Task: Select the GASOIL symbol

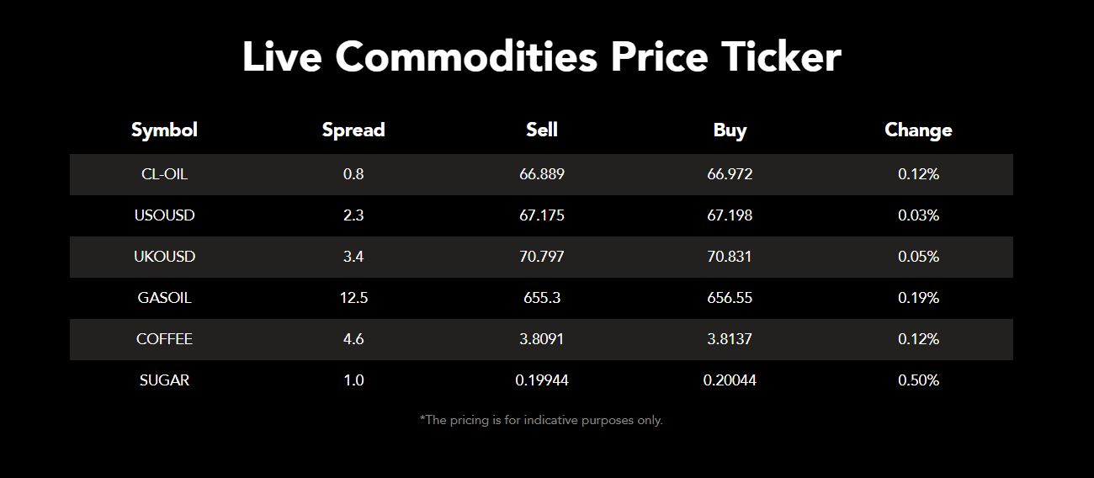Action: 164,298
